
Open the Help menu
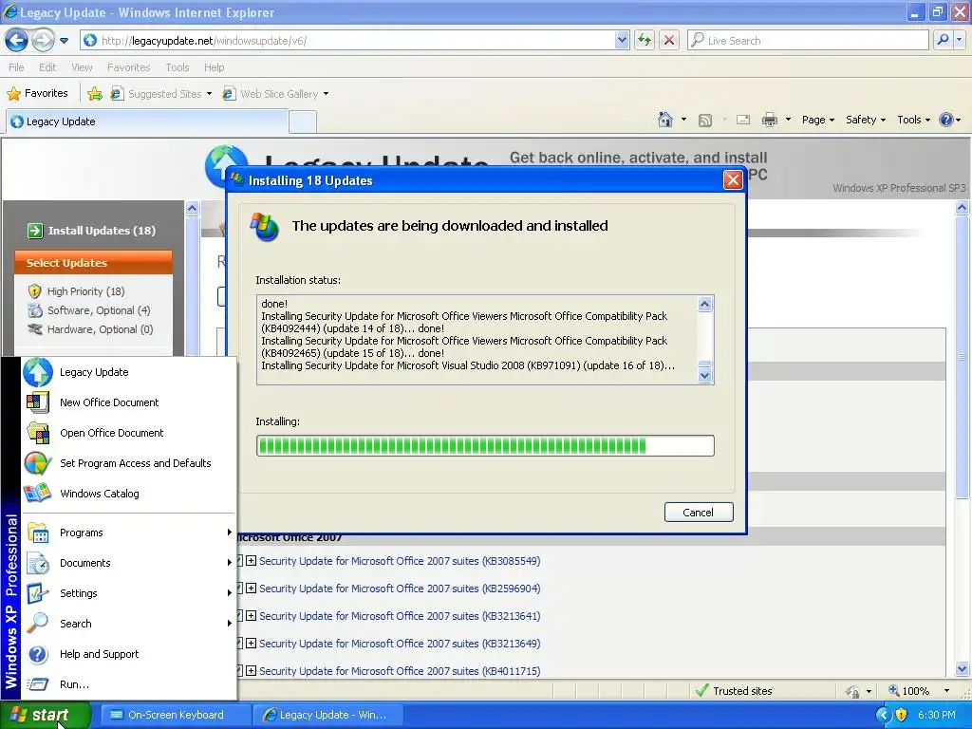coord(214,67)
